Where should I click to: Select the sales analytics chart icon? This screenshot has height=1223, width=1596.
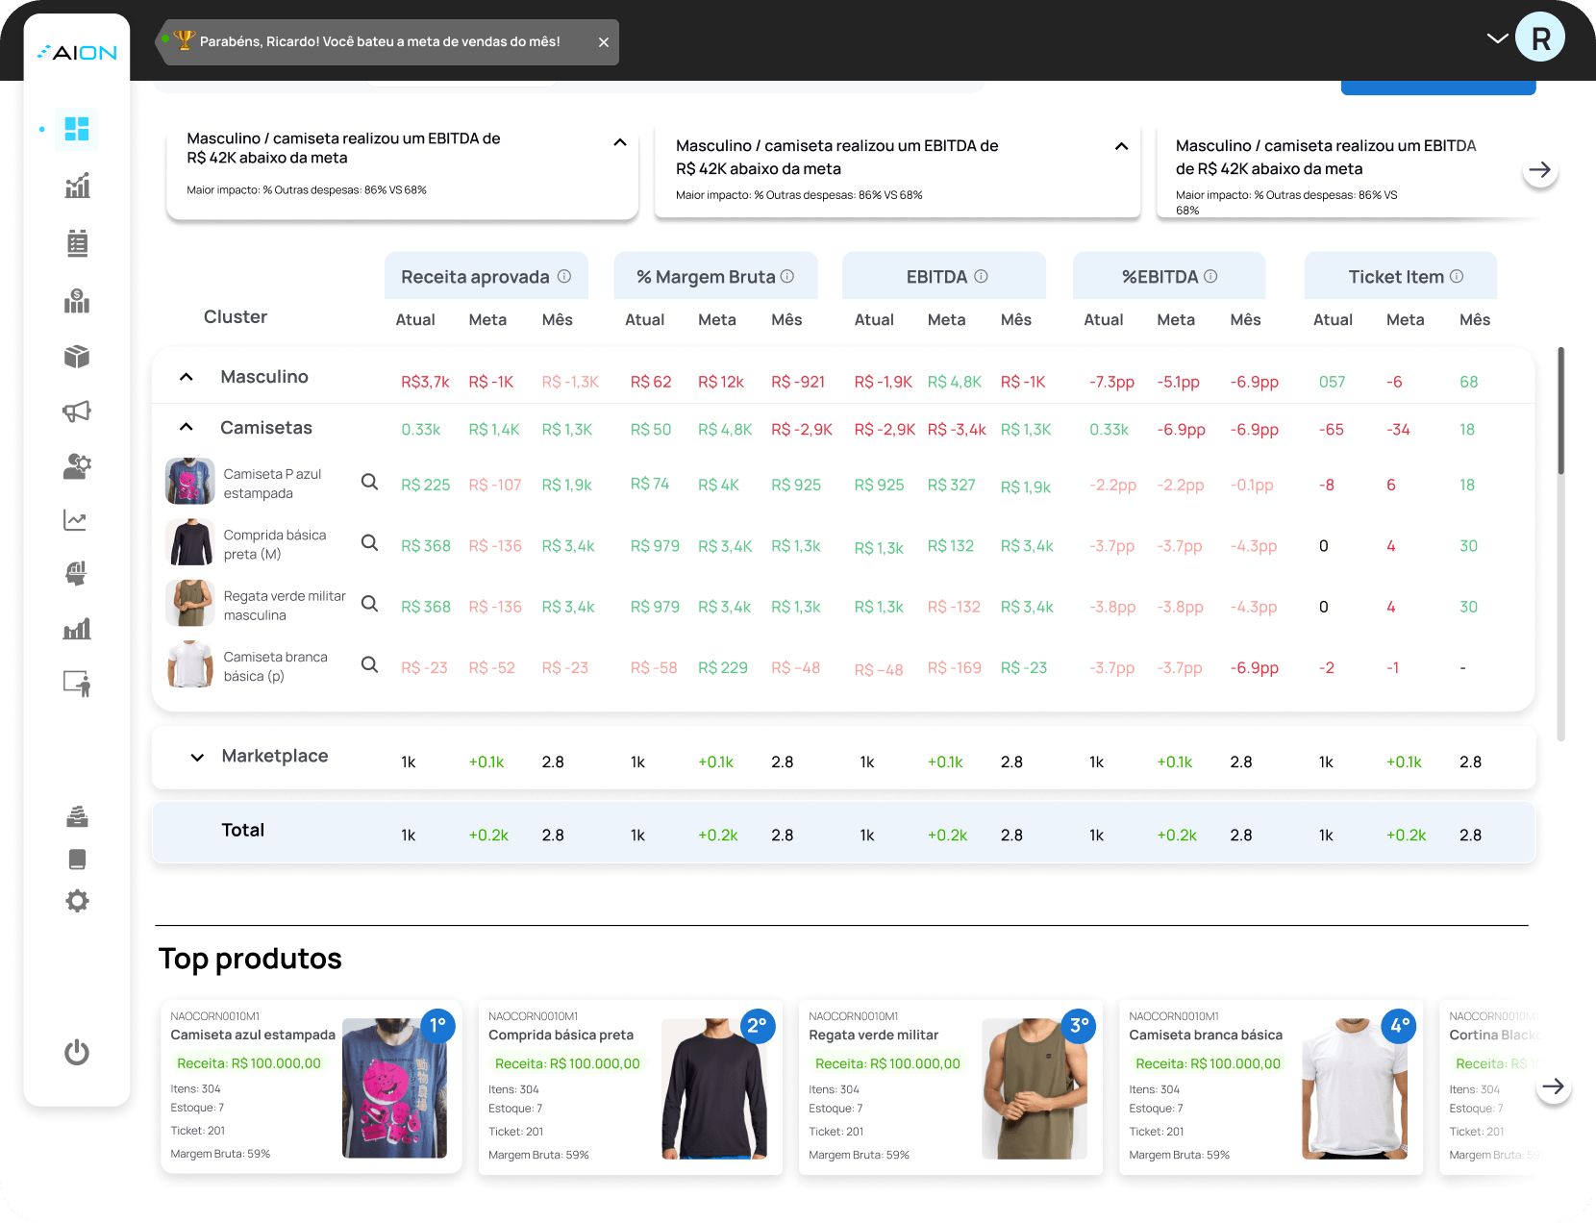coord(77,185)
